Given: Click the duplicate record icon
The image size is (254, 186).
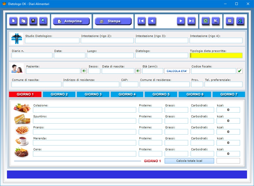Looking at the screenshot, I should (23, 21).
